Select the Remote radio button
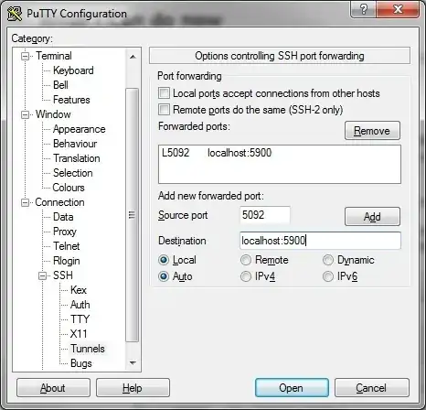The width and height of the screenshot is (426, 410). click(246, 260)
